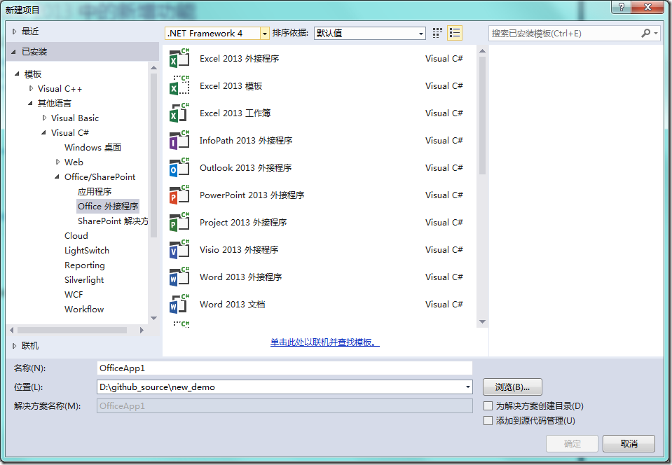Select the Excel 2013 模板 template icon
This screenshot has width=672, height=465.
click(179, 85)
